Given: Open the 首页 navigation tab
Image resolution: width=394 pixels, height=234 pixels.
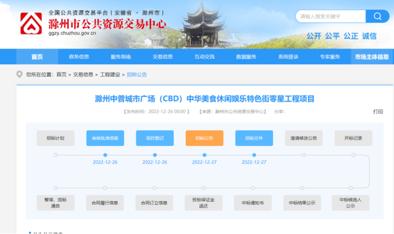Looking at the screenshot, I should coord(37,57).
